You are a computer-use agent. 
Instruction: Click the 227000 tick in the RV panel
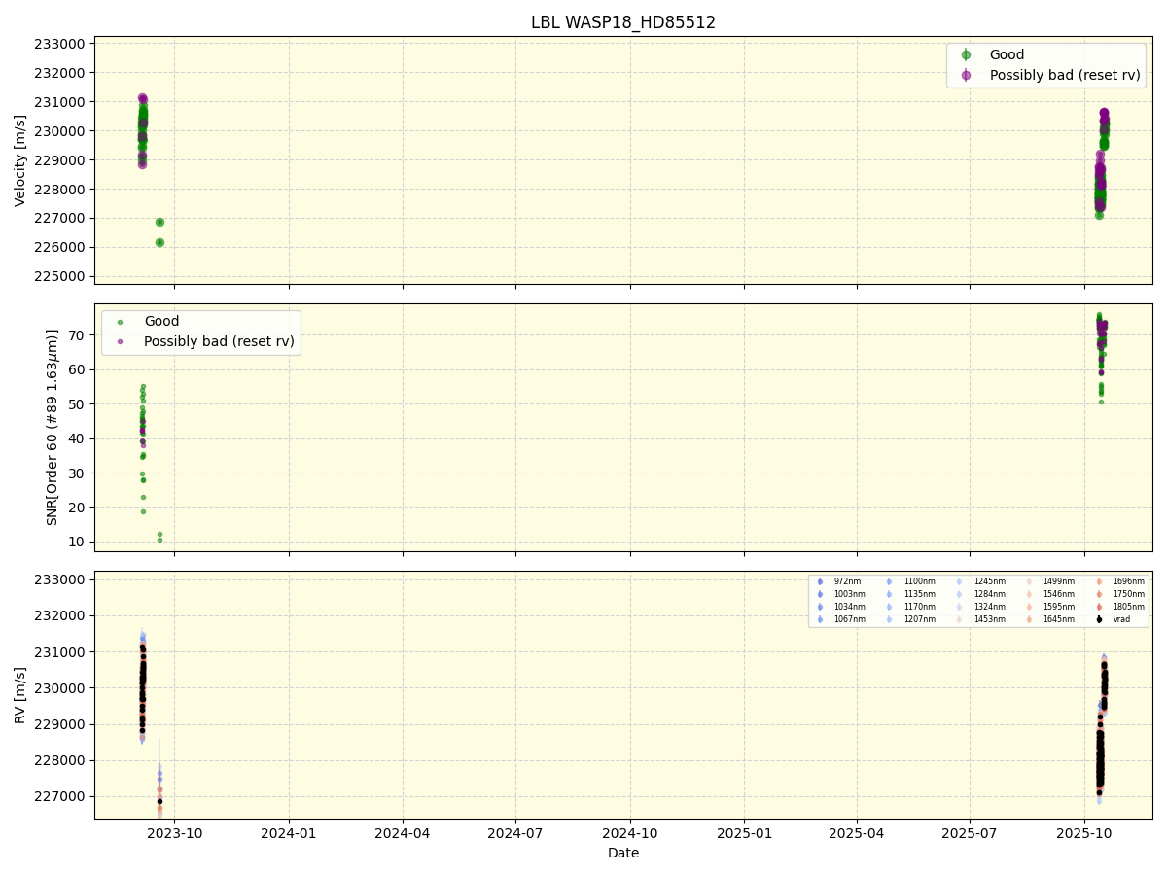(61, 796)
